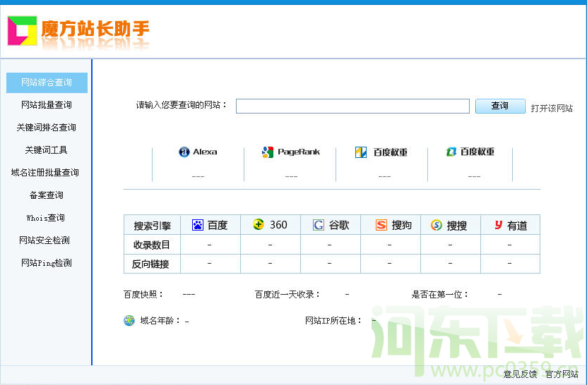Click the Alexa icon

(184, 152)
